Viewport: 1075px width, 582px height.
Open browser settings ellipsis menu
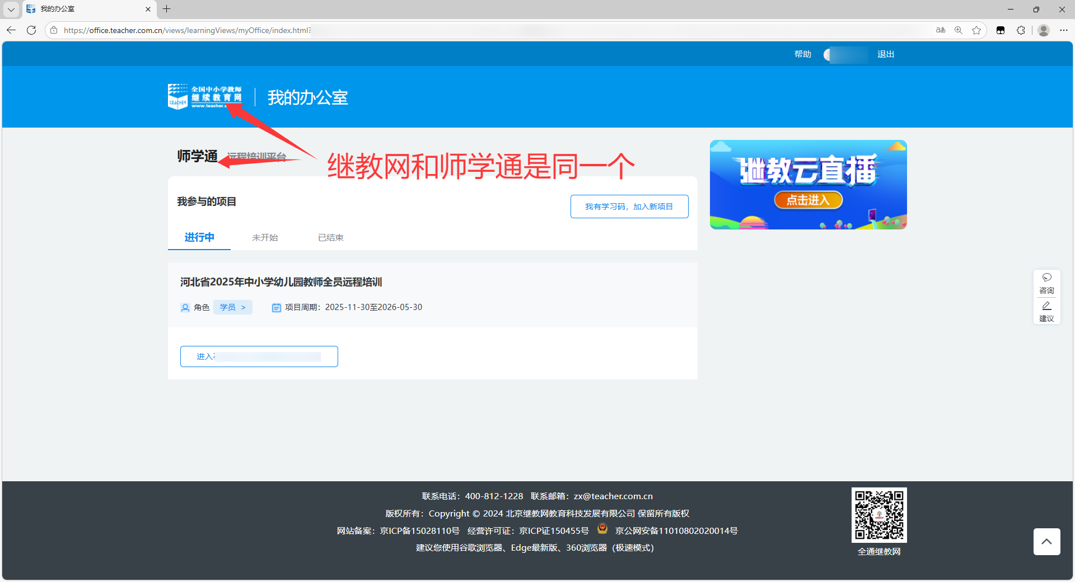tap(1063, 30)
